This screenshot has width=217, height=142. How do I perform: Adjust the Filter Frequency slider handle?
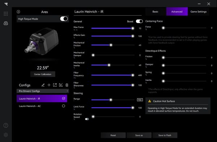(133, 75)
